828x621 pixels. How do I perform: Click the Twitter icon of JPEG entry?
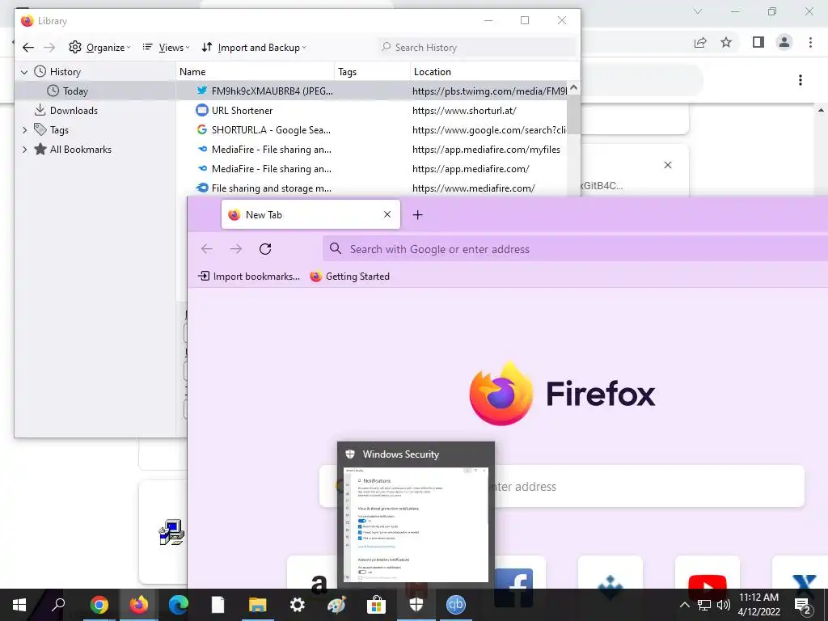201,91
